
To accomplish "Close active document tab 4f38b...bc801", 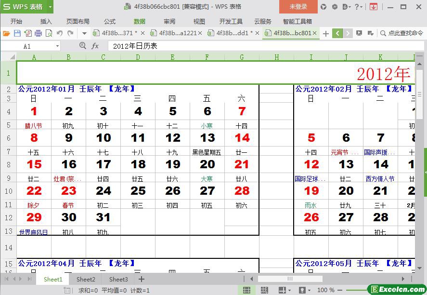I will tap(314, 33).
